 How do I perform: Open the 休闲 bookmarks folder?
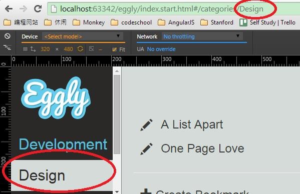(55, 22)
